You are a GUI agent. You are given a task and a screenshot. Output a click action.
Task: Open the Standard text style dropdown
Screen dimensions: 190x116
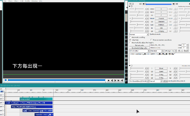coord(157,51)
